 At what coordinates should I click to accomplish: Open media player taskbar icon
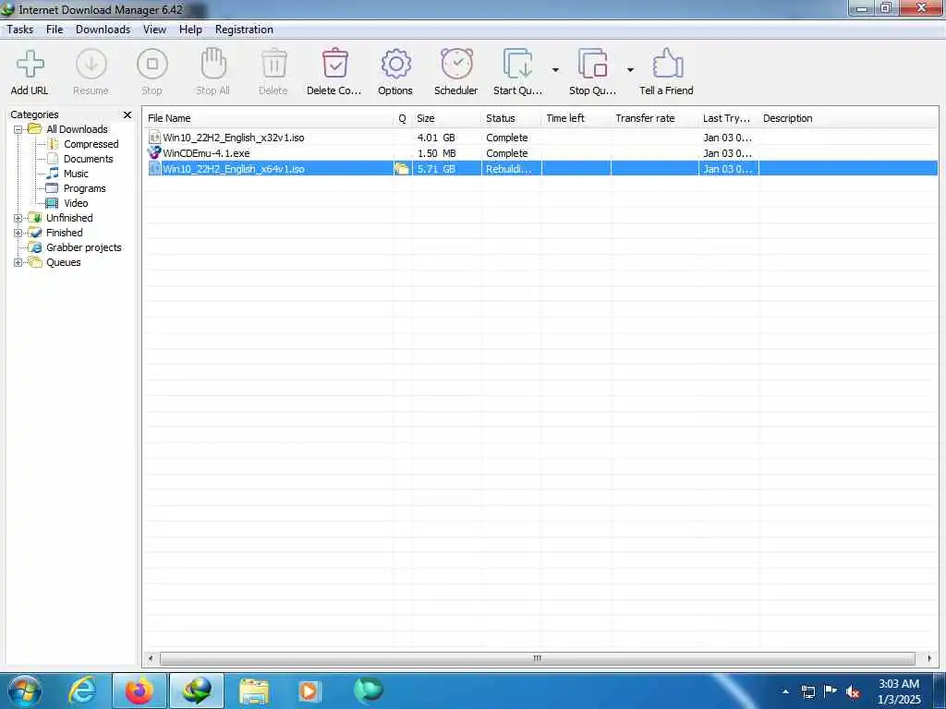pos(310,691)
